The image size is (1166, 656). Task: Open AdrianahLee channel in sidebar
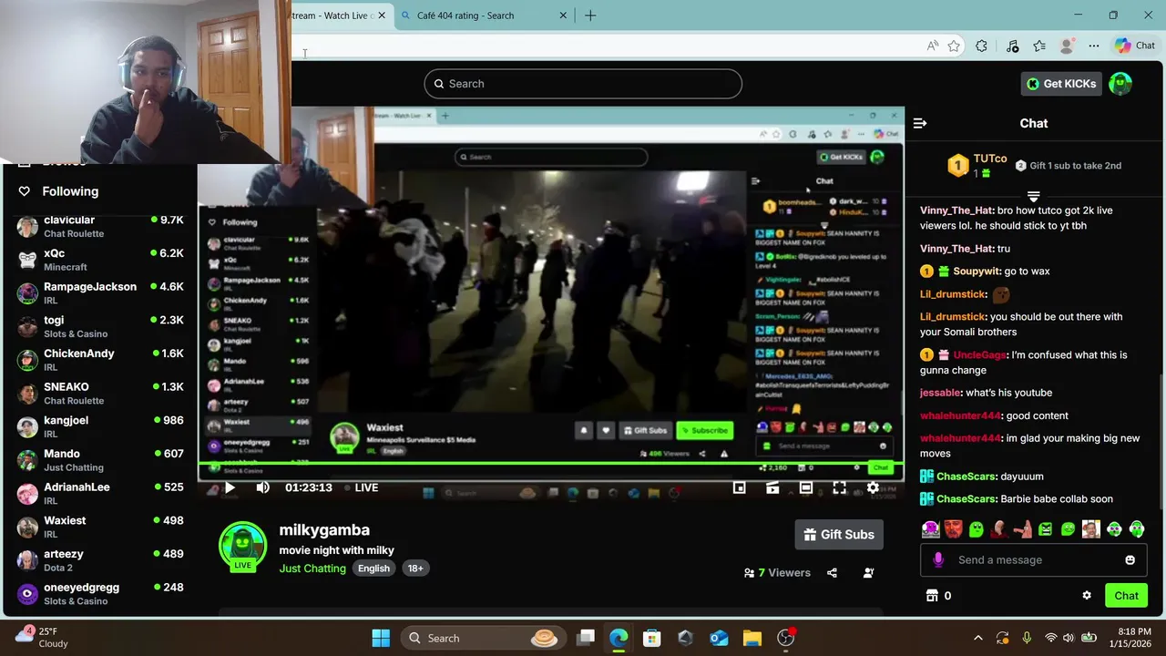(100, 494)
